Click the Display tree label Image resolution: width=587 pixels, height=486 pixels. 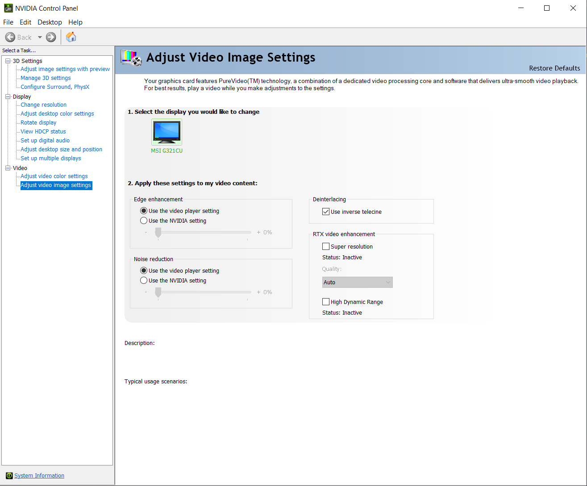click(x=22, y=97)
